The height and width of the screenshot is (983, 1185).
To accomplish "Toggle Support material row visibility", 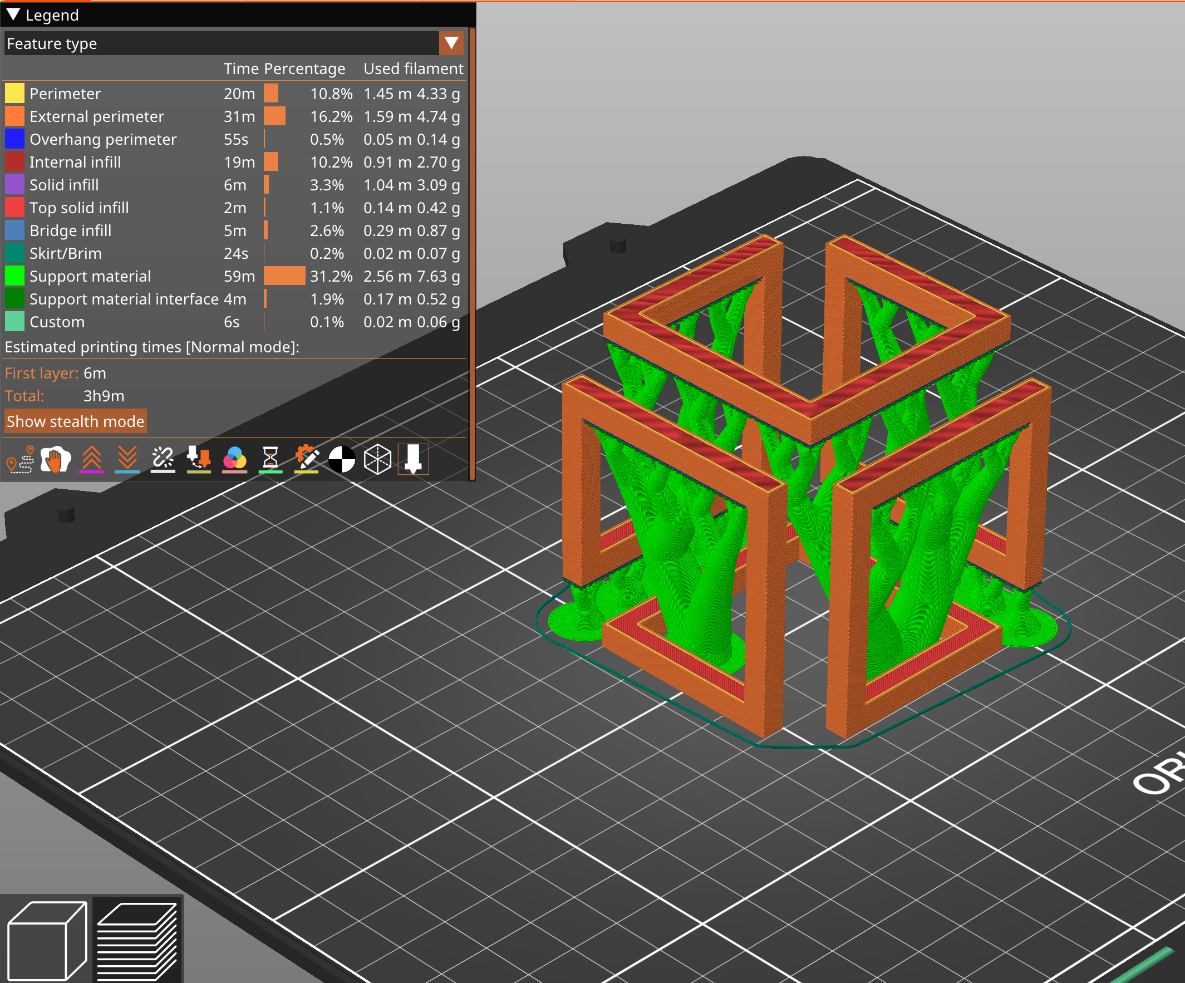I will 234,276.
